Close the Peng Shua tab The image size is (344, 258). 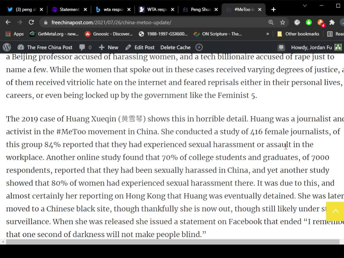[216, 10]
